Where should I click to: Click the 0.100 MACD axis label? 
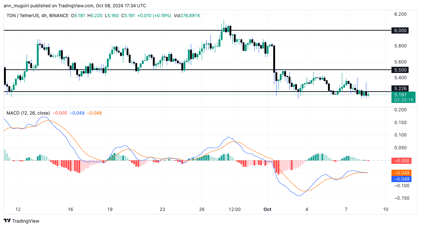400,135
